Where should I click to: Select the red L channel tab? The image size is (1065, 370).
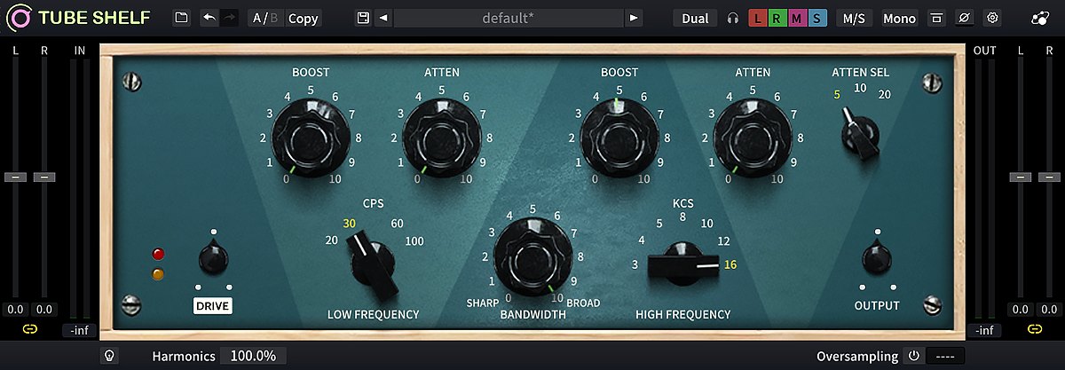pos(759,18)
